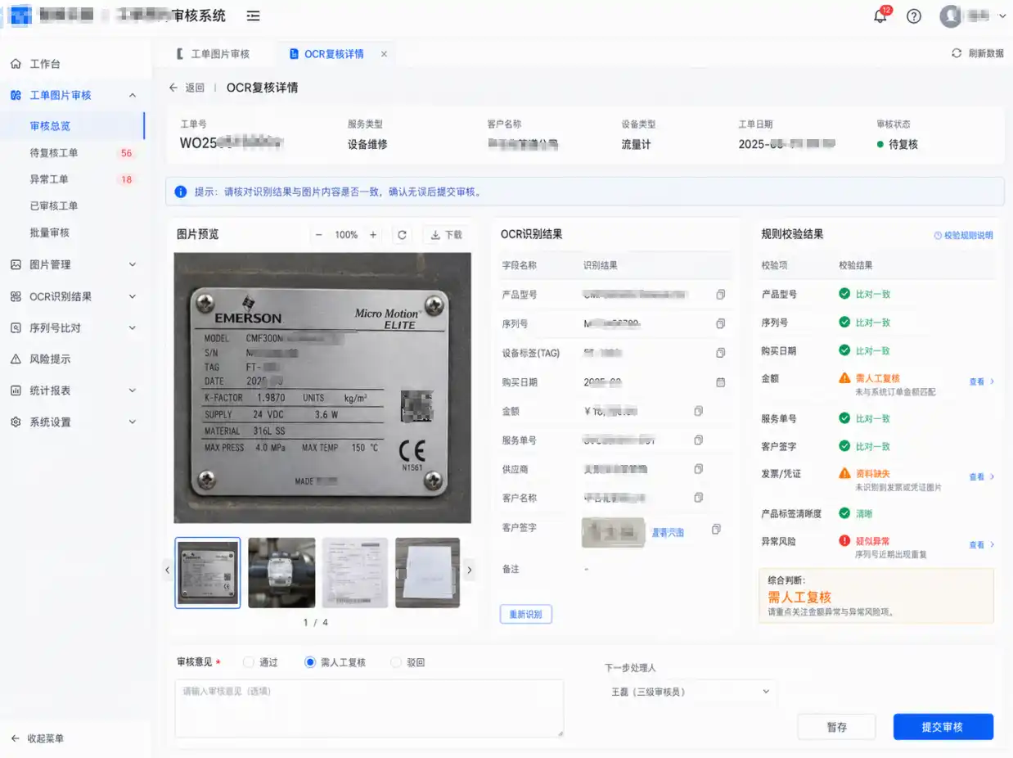1013x758 pixels.
Task: Collapse the 工单图片审核 sidebar group
Action: (133, 96)
